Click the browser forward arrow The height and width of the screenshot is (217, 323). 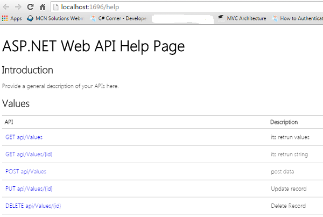coord(18,6)
